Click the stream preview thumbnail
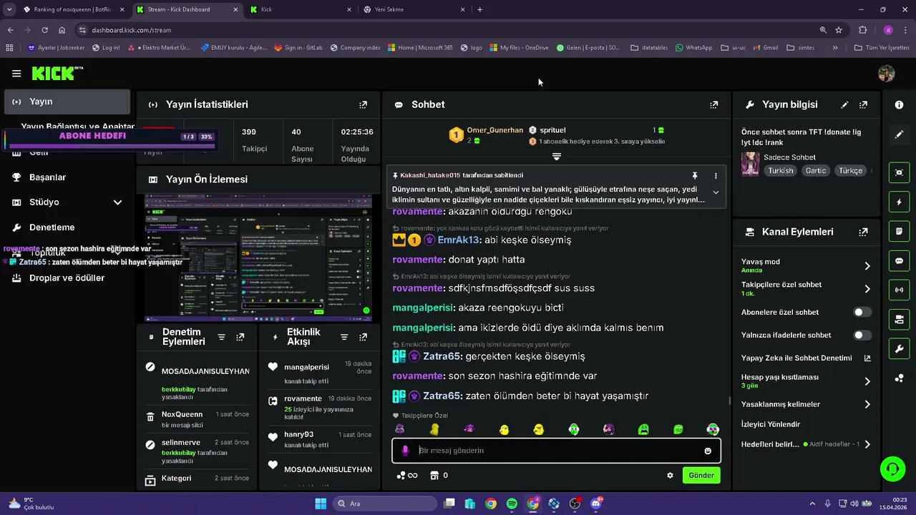This screenshot has height=515, width=916. [x=258, y=257]
